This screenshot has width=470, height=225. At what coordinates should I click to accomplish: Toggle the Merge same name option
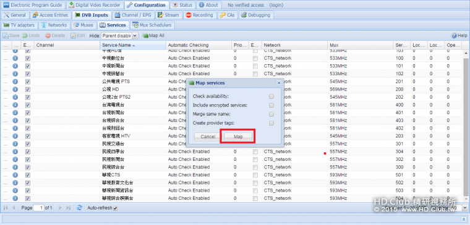coord(271,114)
